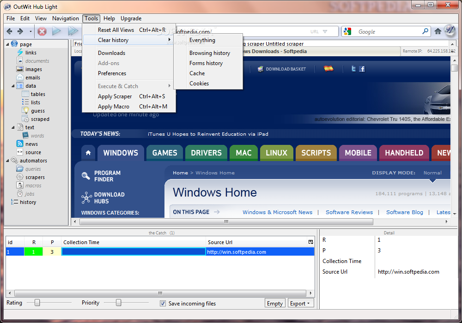Image resolution: width=462 pixels, height=323 pixels.
Task: Adjust the Rating slider handle
Action: [x=37, y=302]
